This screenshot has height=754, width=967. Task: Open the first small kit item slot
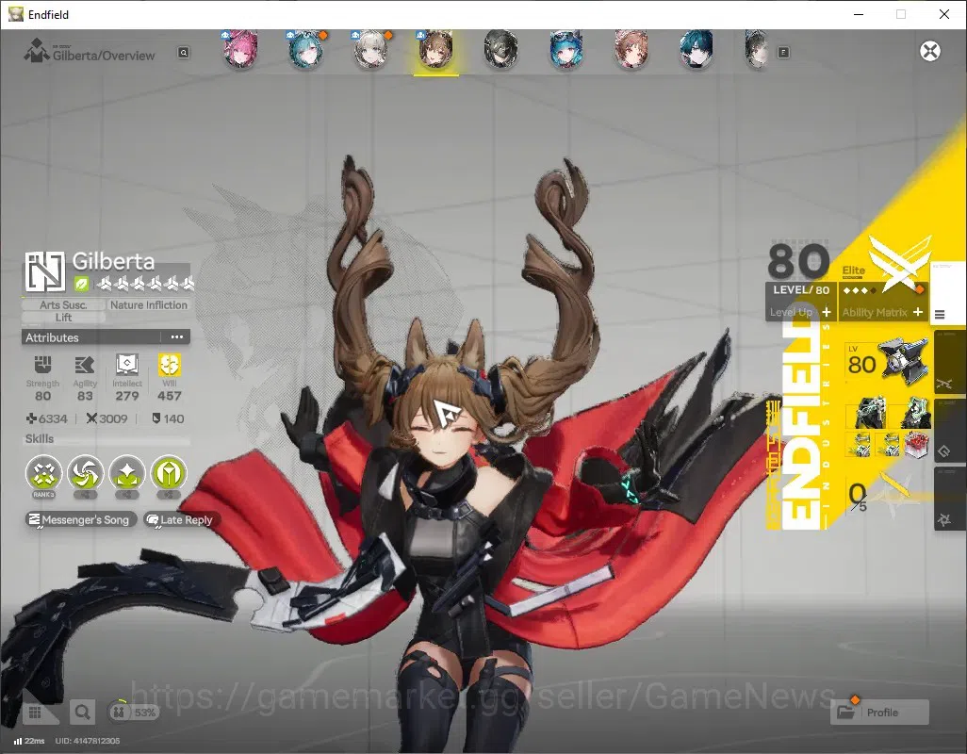[x=858, y=445]
